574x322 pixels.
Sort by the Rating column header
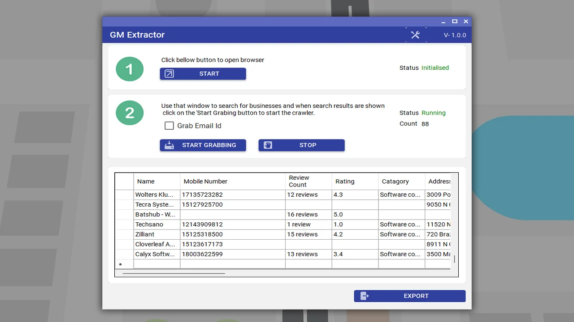355,181
